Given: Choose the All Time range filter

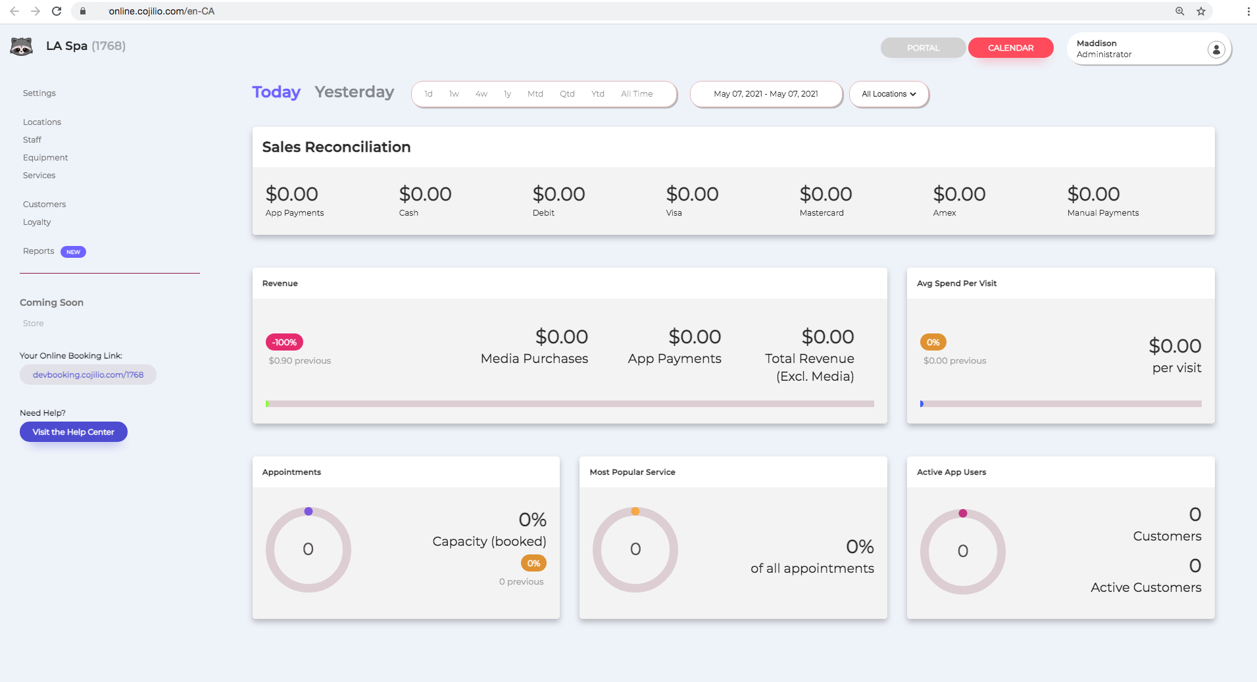Looking at the screenshot, I should click(x=636, y=94).
